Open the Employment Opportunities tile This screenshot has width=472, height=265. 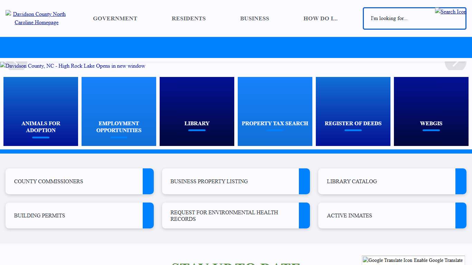119,111
